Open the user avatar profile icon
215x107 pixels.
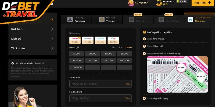coord(159,3)
